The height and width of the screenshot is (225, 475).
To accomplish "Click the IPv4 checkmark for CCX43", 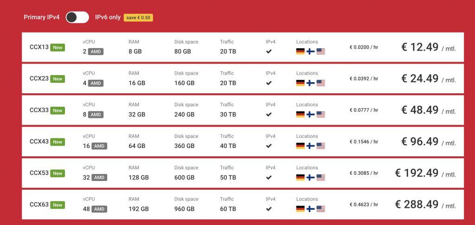I will 269,146.
